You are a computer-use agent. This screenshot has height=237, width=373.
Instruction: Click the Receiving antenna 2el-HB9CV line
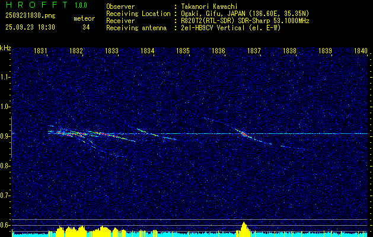click(231, 28)
